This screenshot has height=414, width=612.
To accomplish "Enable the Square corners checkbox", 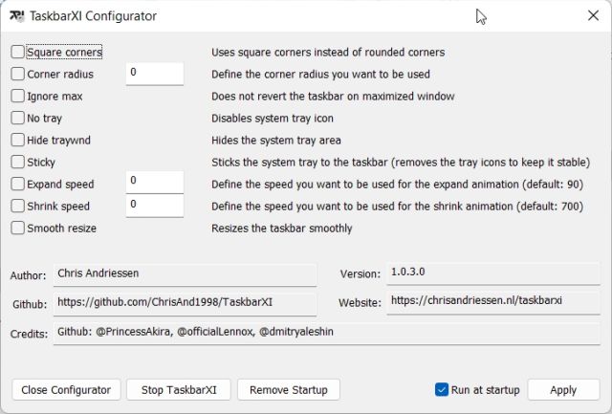I will point(18,53).
